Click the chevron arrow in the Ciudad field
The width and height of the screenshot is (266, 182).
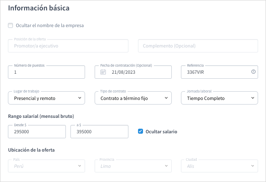(x=253, y=166)
